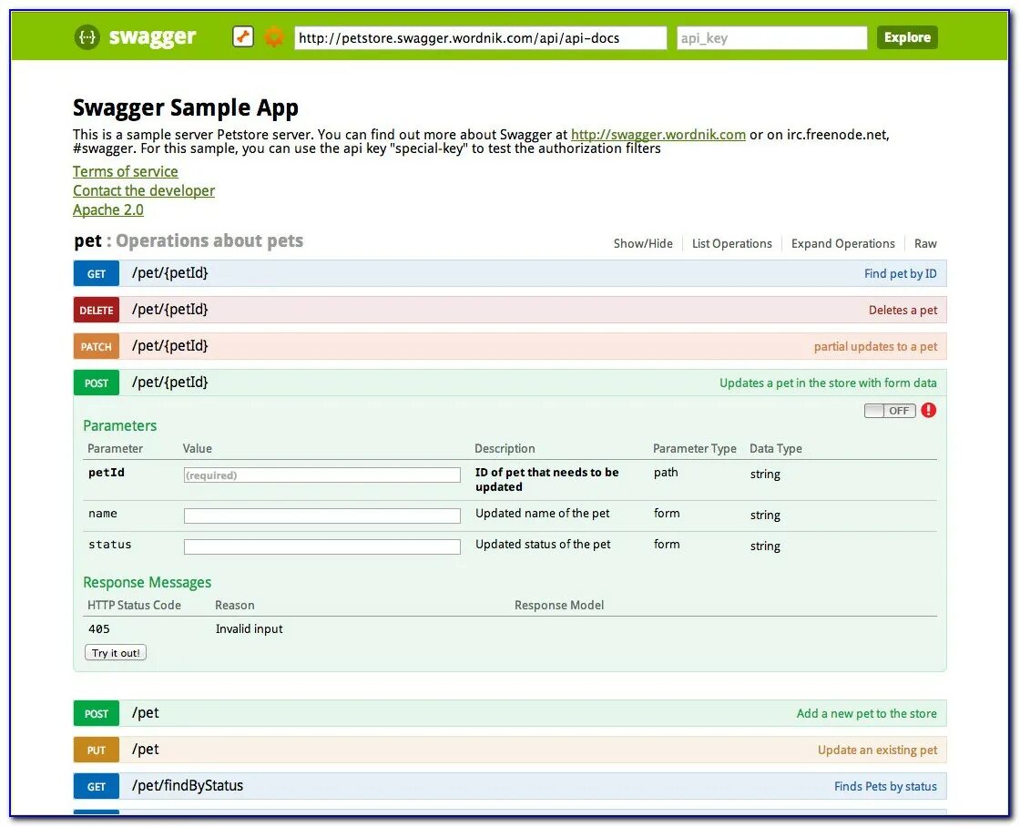
Task: Click 'Add a new pet to the store' text
Action: [x=866, y=714]
